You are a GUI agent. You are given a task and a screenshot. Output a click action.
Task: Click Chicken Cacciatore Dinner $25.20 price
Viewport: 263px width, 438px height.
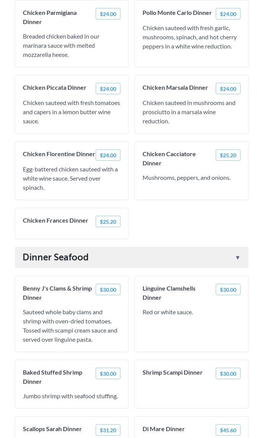coord(228,155)
